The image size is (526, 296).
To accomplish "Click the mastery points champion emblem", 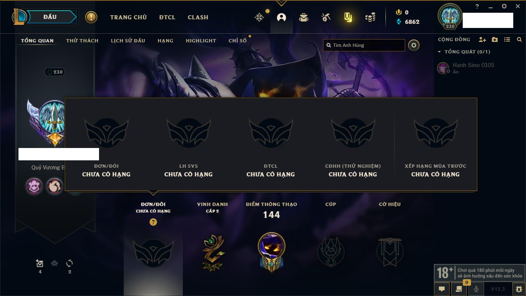I will point(272,251).
